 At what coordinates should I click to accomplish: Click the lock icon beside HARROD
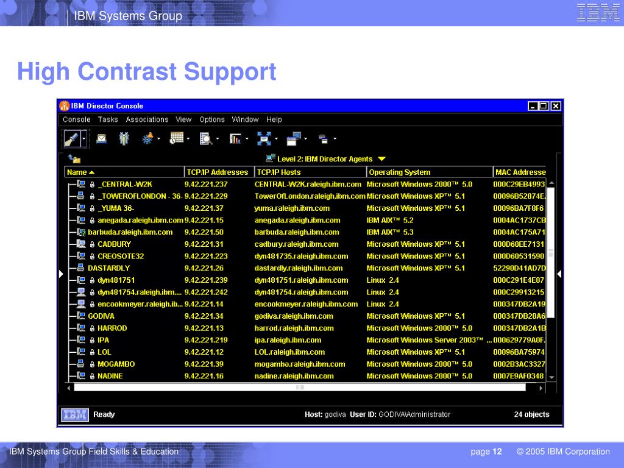tap(92, 328)
